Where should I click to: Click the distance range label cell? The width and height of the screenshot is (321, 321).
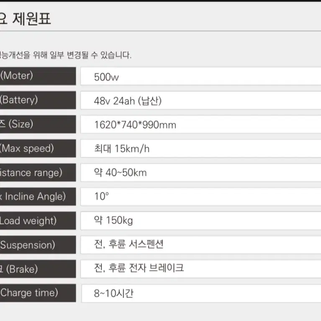coord(38,172)
